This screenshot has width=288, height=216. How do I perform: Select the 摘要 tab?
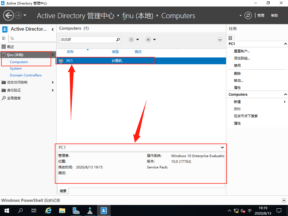point(63,191)
